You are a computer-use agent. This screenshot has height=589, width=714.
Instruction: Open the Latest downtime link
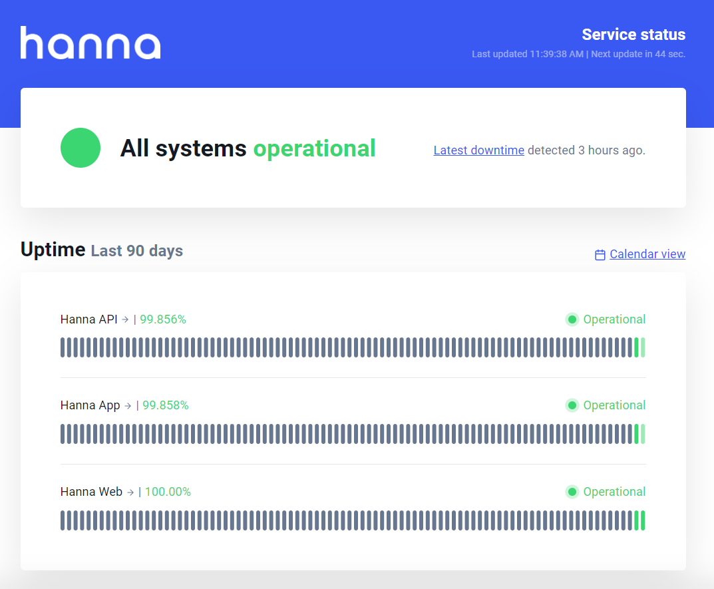pos(478,150)
